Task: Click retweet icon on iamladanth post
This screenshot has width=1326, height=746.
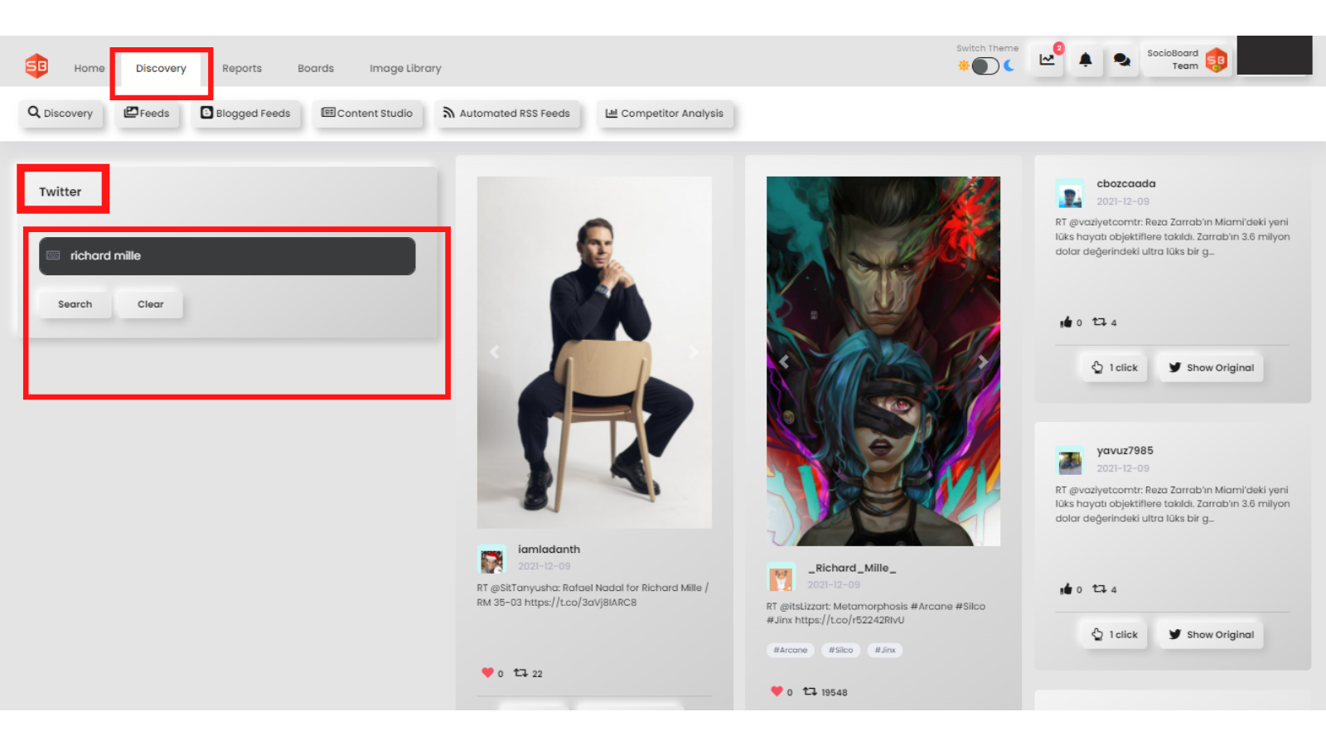Action: click(520, 673)
